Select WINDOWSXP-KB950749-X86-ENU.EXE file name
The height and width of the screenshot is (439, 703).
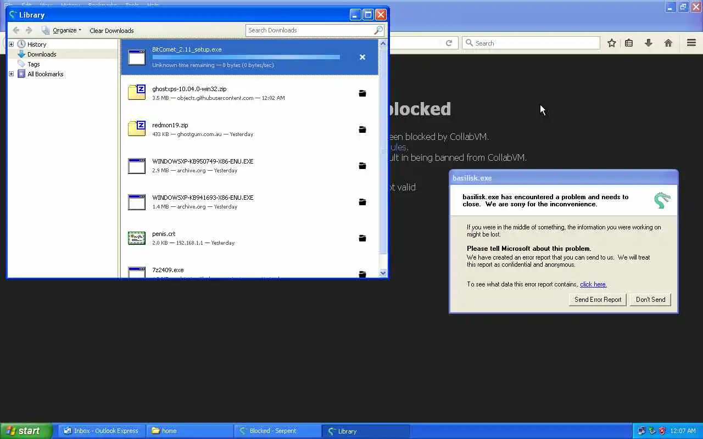click(203, 161)
